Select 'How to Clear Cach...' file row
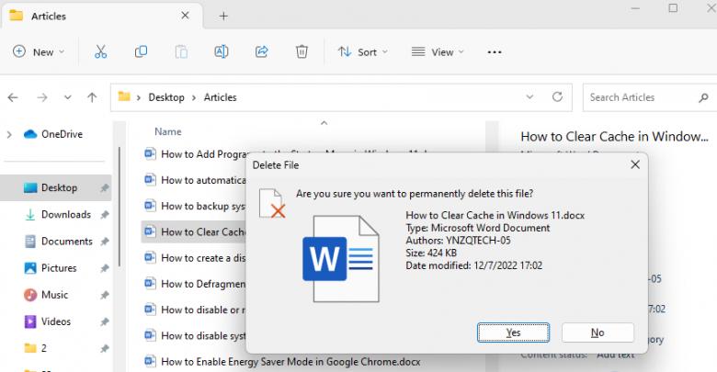This screenshot has width=717, height=372. pos(194,232)
